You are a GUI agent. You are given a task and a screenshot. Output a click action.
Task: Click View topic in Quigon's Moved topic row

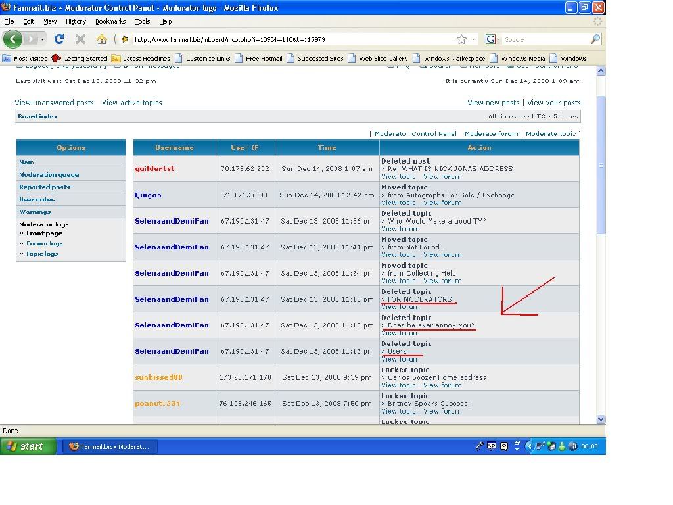[398, 203]
